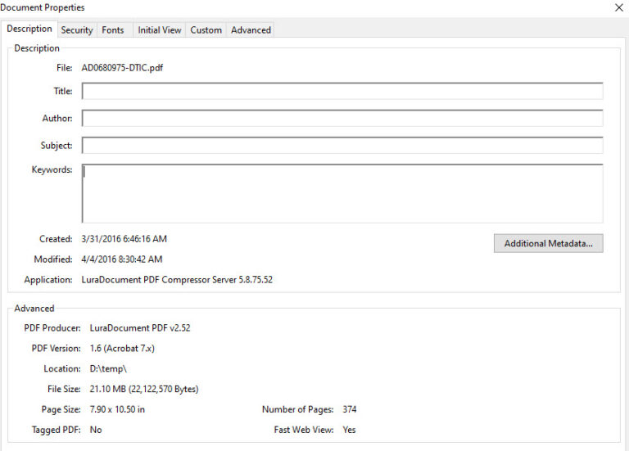The height and width of the screenshot is (451, 629).
Task: Focus the Author text box
Action: tap(342, 118)
